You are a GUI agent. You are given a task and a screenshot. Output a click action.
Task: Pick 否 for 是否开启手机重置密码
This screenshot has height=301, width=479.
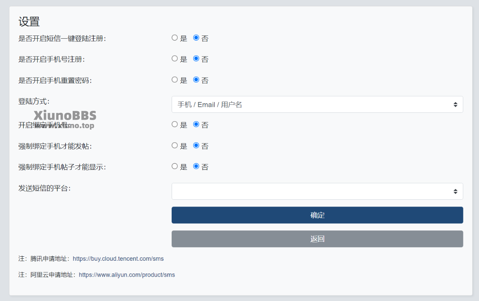(196, 80)
